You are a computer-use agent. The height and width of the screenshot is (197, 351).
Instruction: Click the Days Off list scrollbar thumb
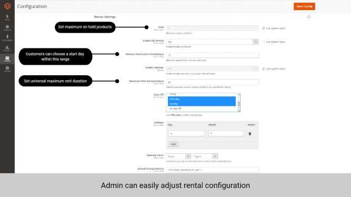[x=239, y=104]
